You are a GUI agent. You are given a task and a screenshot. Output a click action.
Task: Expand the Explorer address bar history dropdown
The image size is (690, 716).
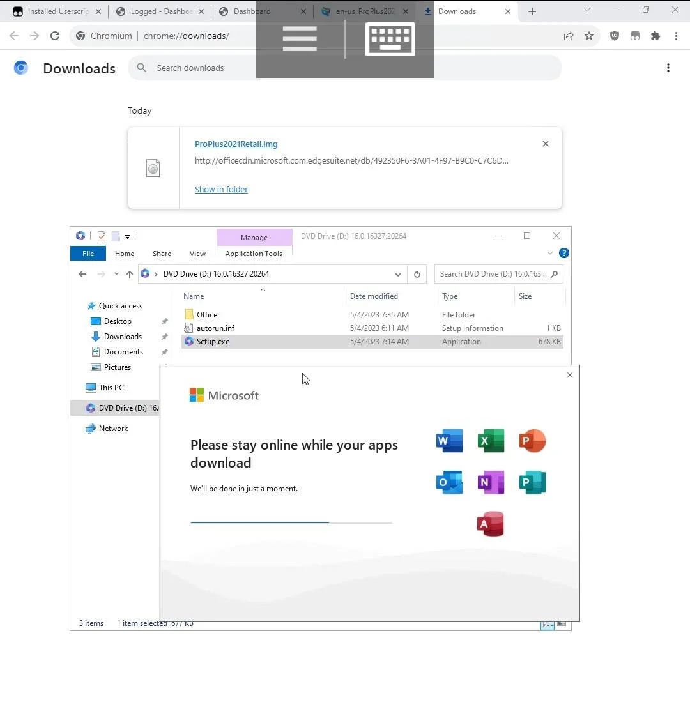point(398,275)
